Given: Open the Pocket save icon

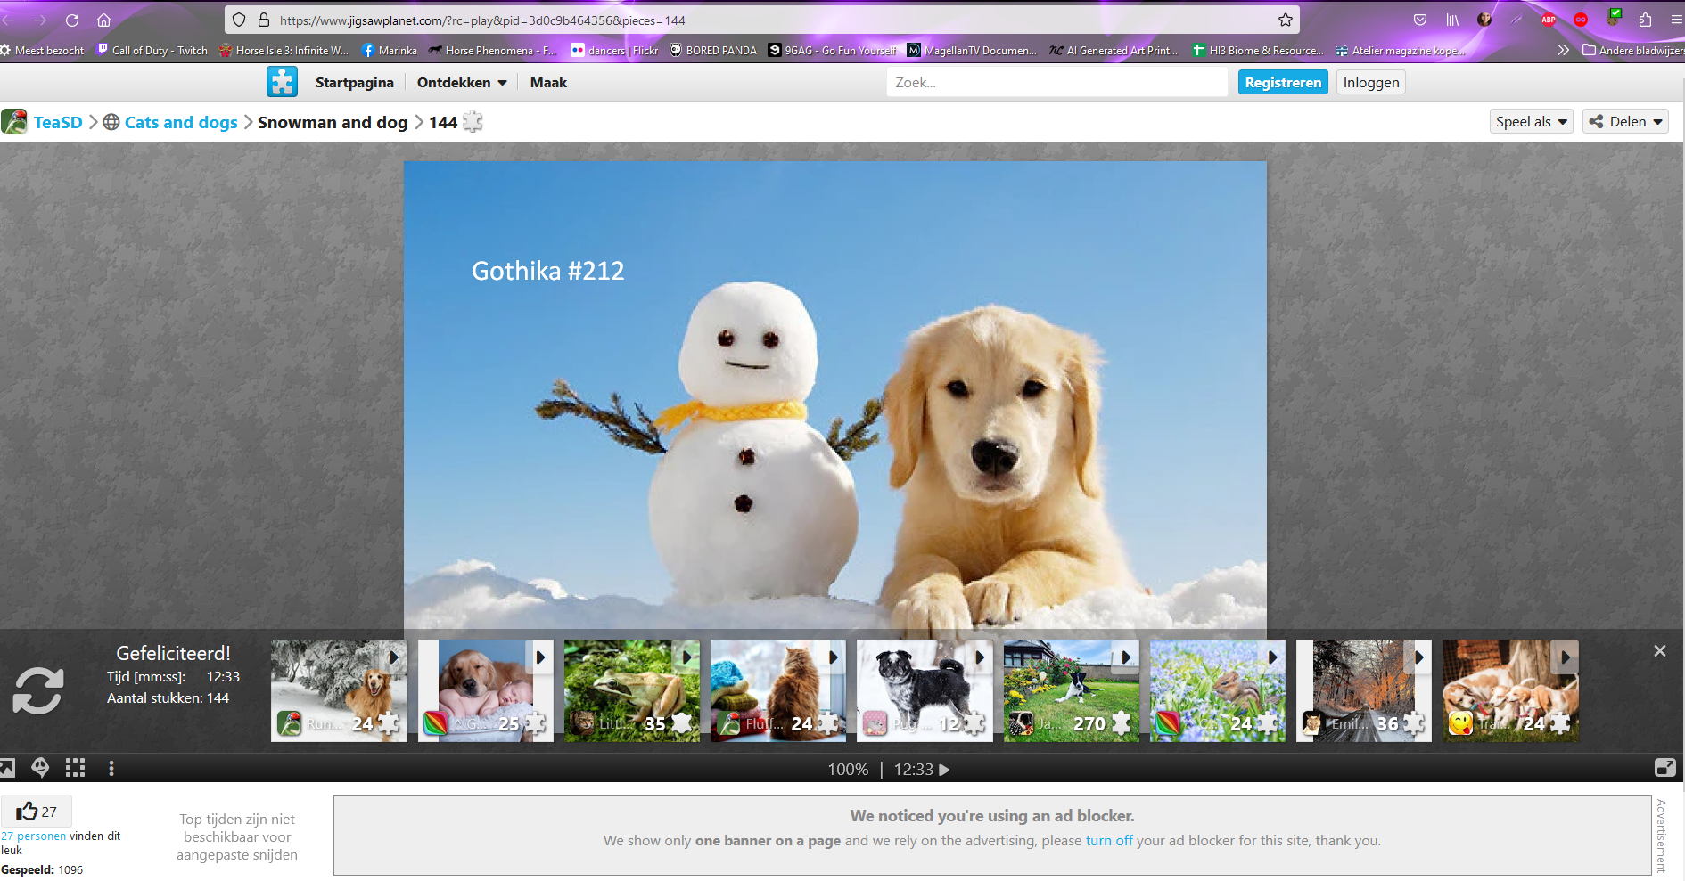Looking at the screenshot, I should pos(1420,20).
